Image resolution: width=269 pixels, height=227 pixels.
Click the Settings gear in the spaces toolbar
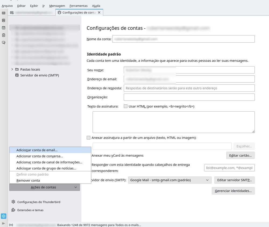click(x=3, y=216)
